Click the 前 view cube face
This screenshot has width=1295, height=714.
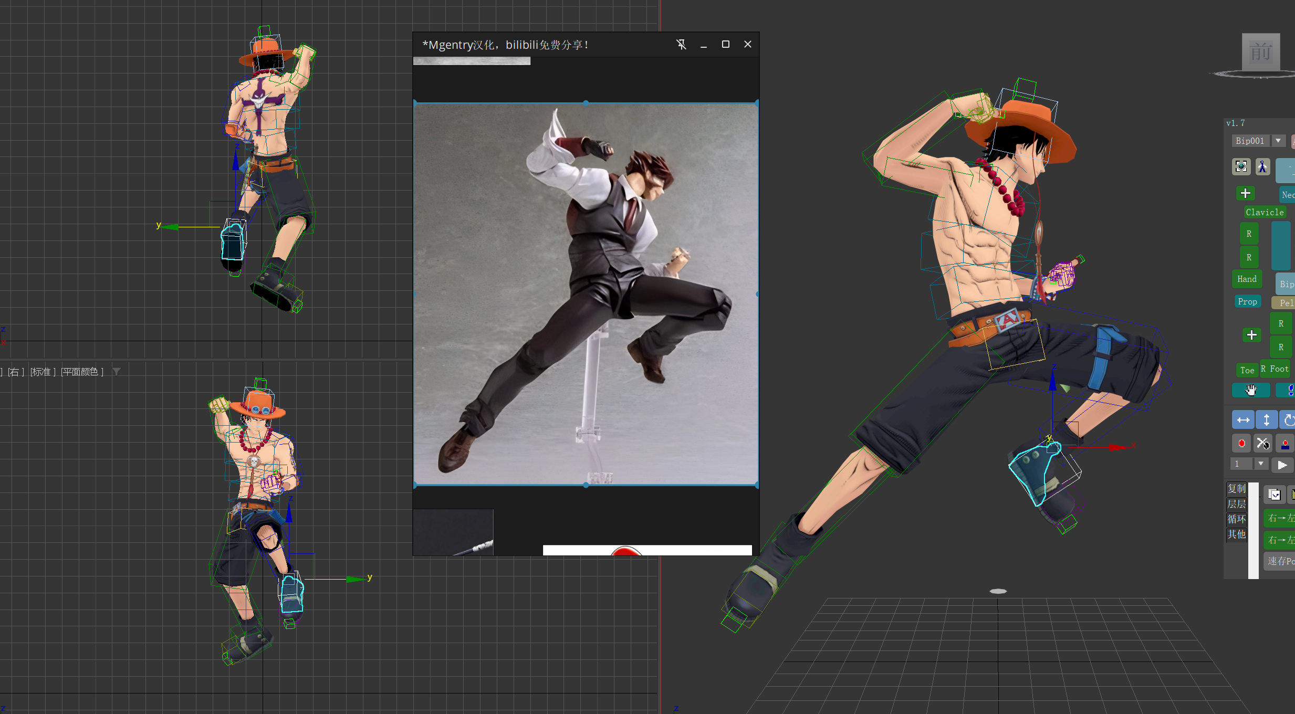coord(1260,52)
